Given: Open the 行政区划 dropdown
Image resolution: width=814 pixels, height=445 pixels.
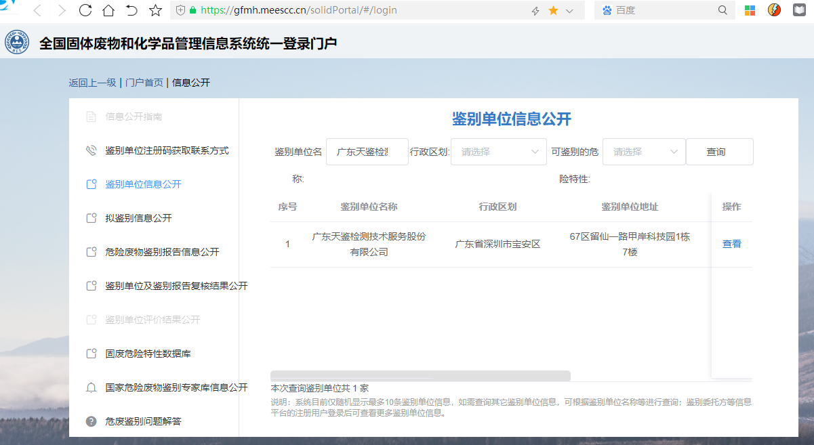Looking at the screenshot, I should pos(498,152).
